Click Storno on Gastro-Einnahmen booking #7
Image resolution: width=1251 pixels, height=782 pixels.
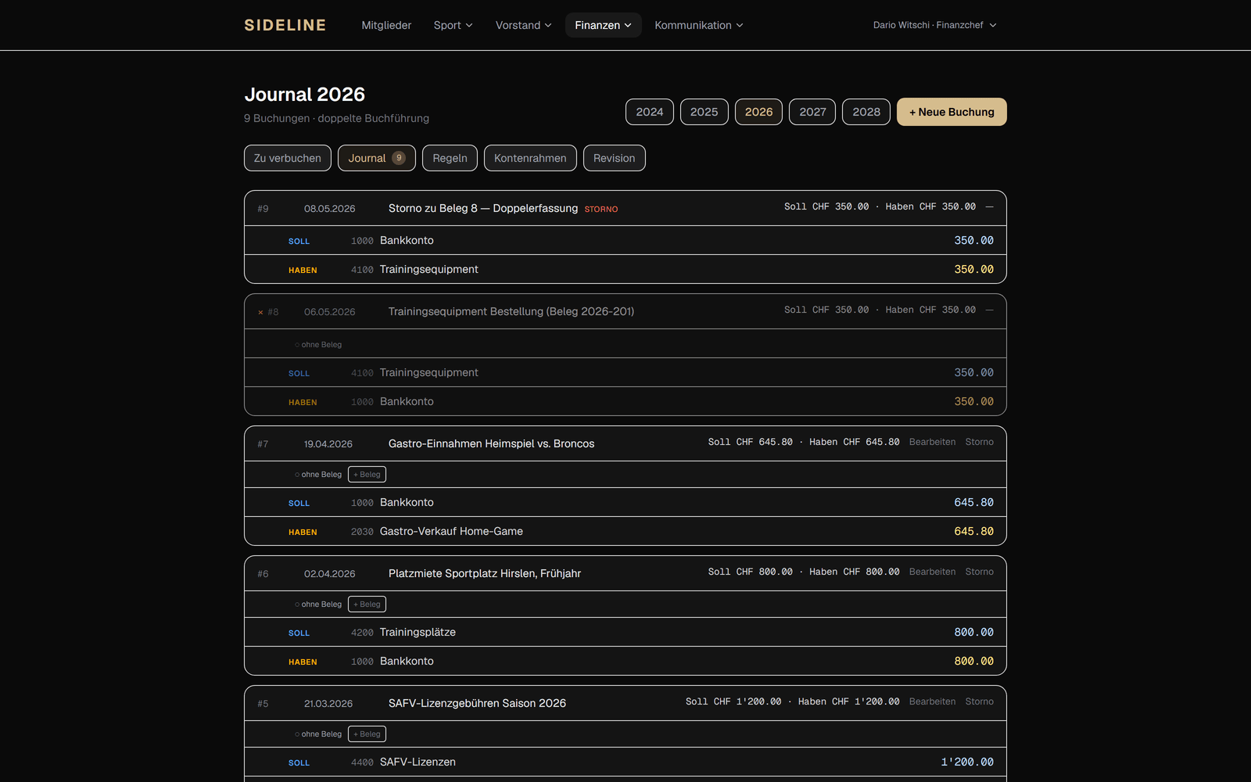pos(980,442)
